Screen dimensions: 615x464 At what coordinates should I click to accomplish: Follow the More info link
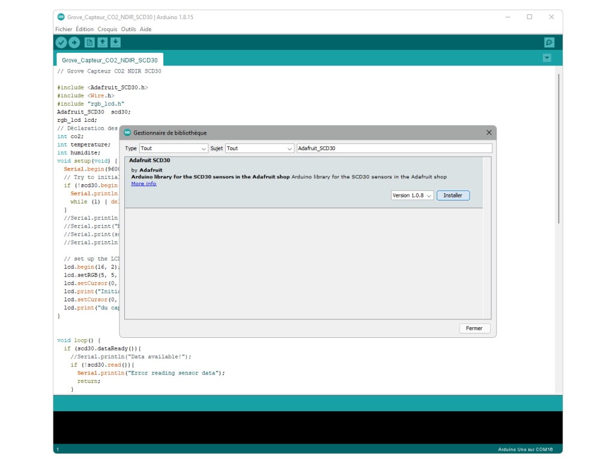[144, 184]
